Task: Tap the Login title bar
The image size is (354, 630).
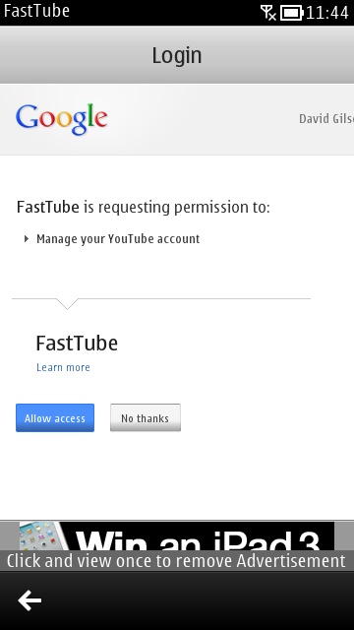Action: [x=177, y=55]
